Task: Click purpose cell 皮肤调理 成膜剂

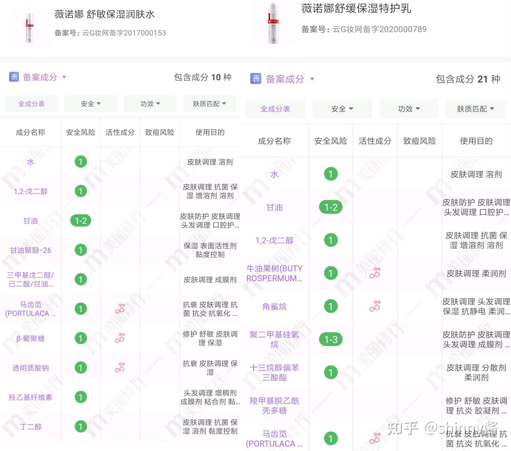Action: coord(210,280)
